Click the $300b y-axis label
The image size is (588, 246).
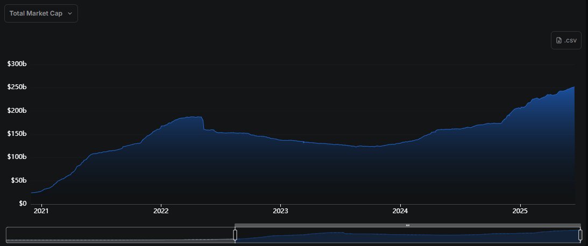pos(17,64)
